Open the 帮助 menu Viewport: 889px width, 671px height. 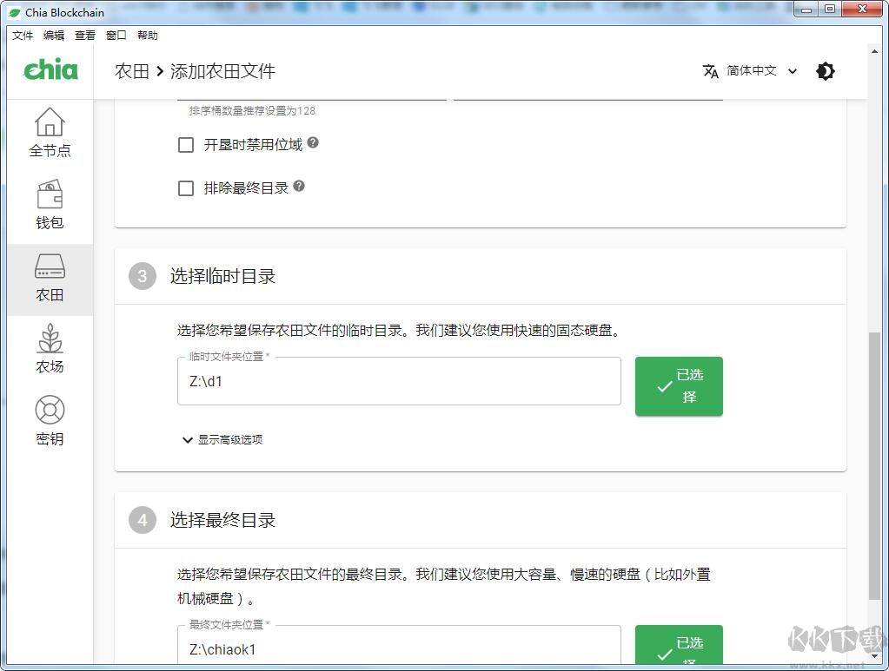(x=146, y=35)
